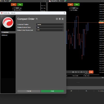This screenshot has width=104, height=104.
Task: Click Sell on the left chart
Action: 14,4
